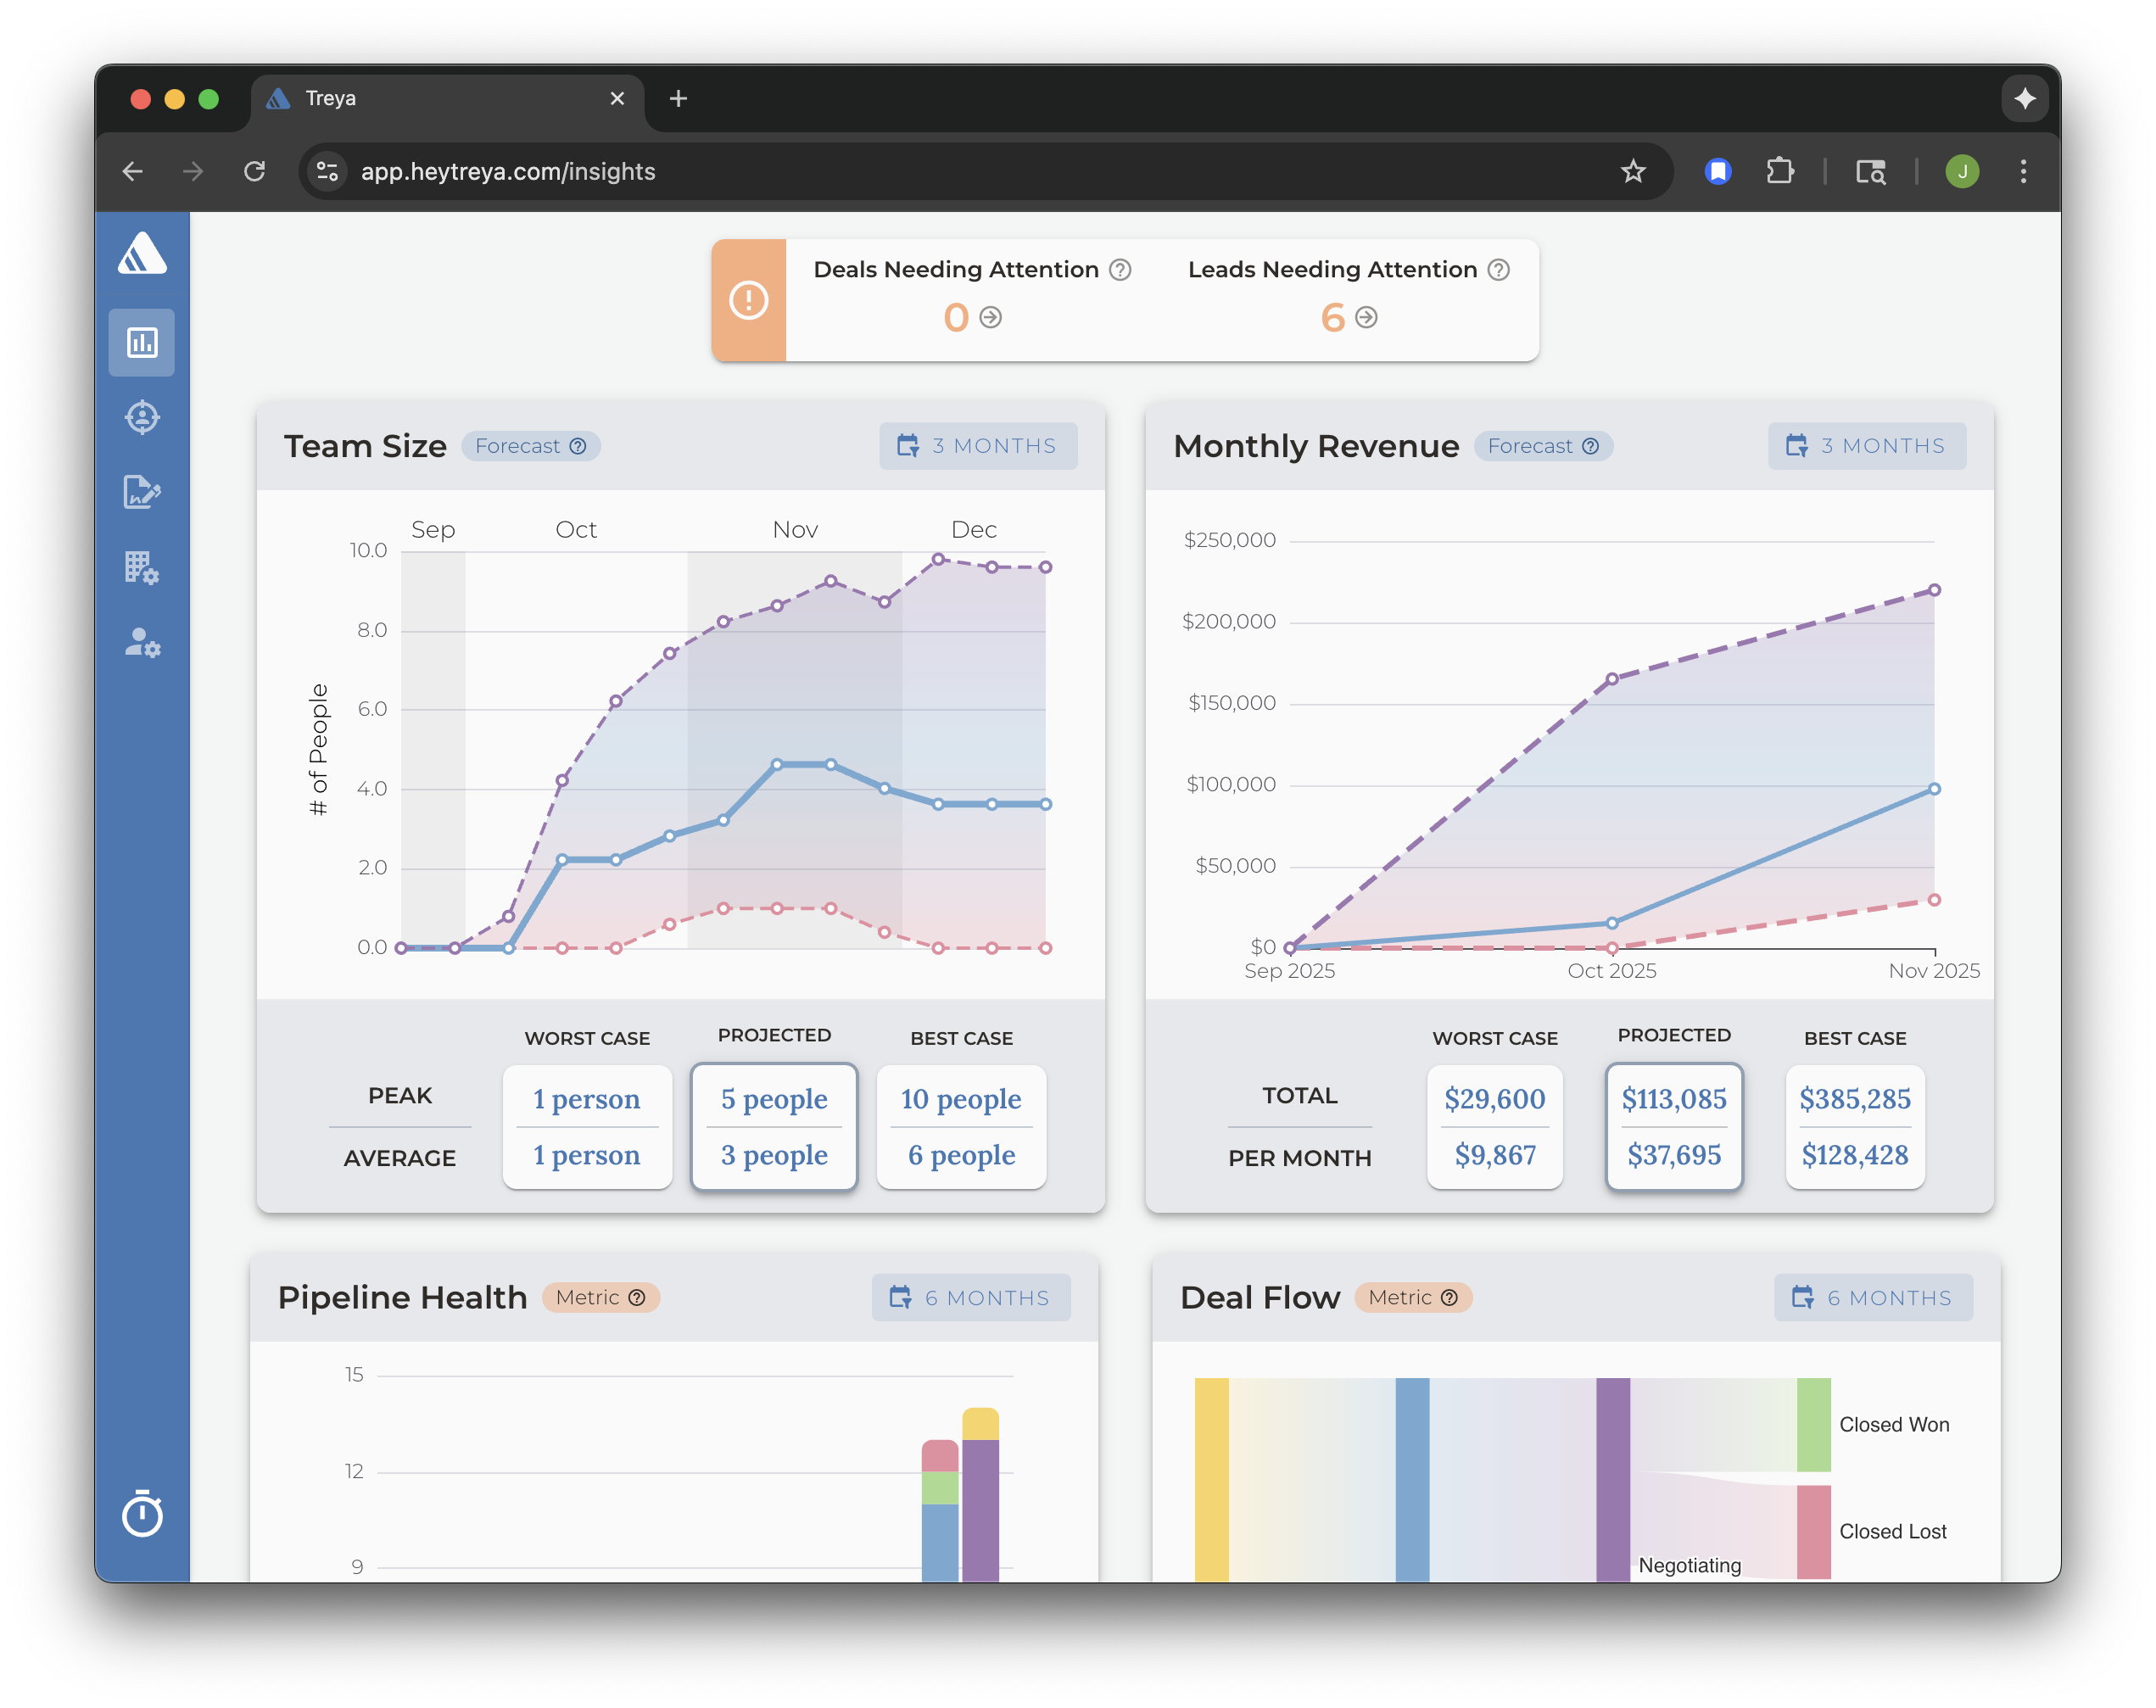Open user settings person-gear icon
Viewport: 2156px width, 1708px height.
pyautogui.click(x=142, y=642)
